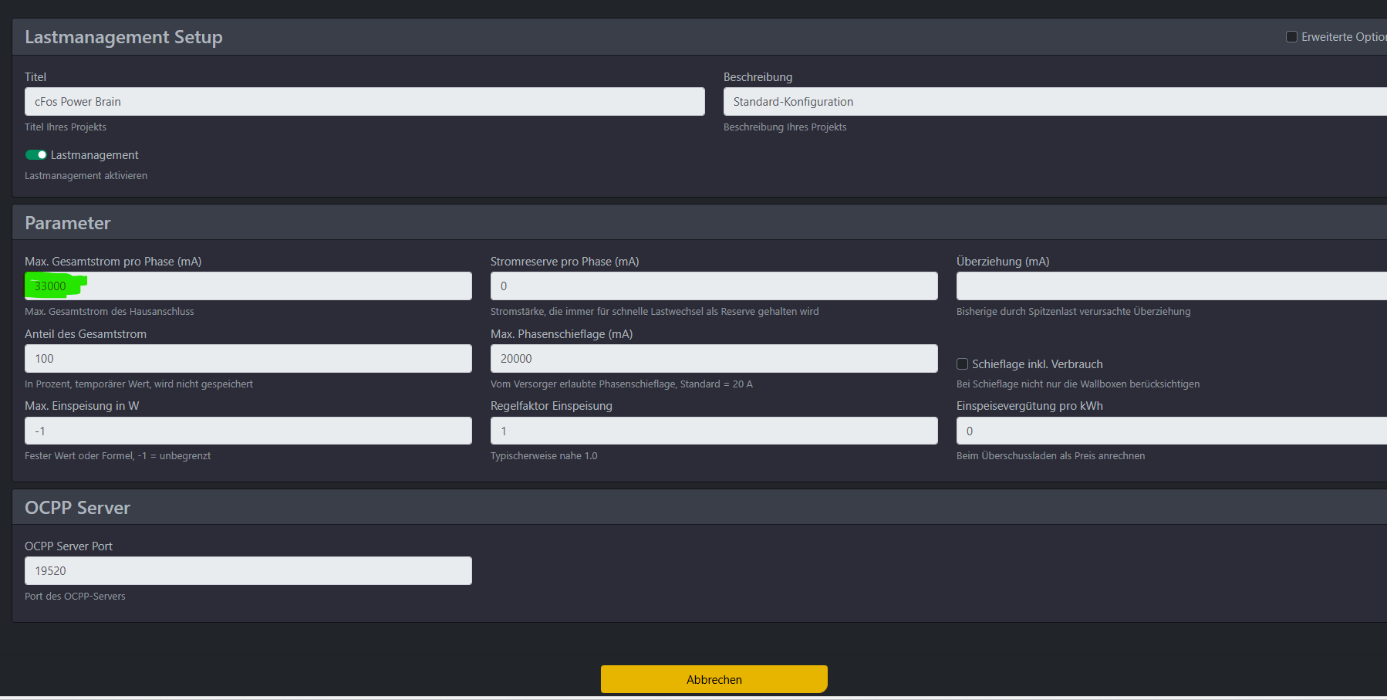Check the Schieflage inkl. Verbrauch box
The image size is (1387, 700).
click(x=963, y=364)
